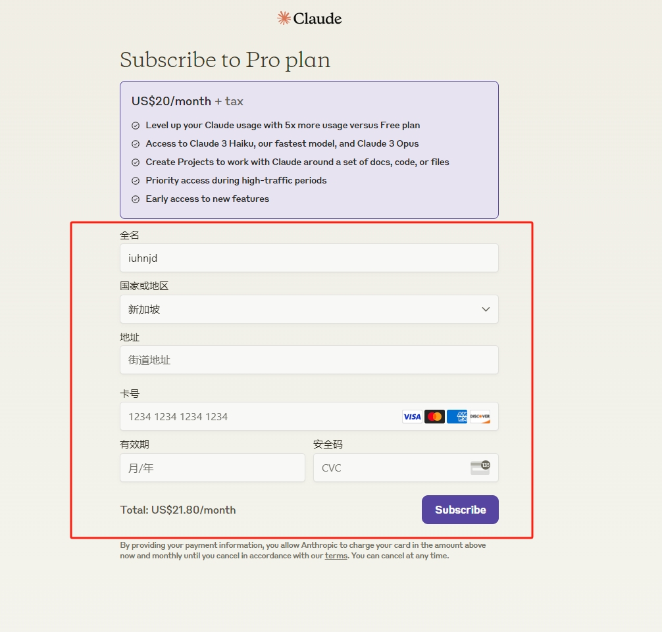This screenshot has width=662, height=632.
Task: Click checkmark icon beside "Priority access during high-traffic periods"
Action: point(136,181)
